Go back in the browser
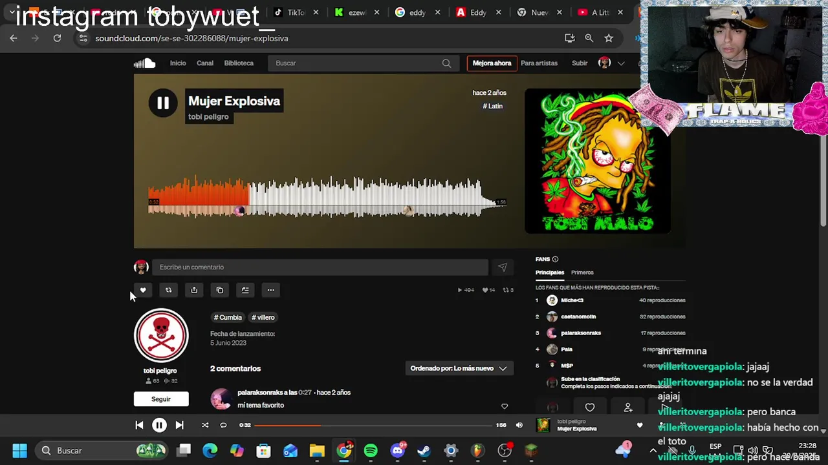 pyautogui.click(x=14, y=38)
